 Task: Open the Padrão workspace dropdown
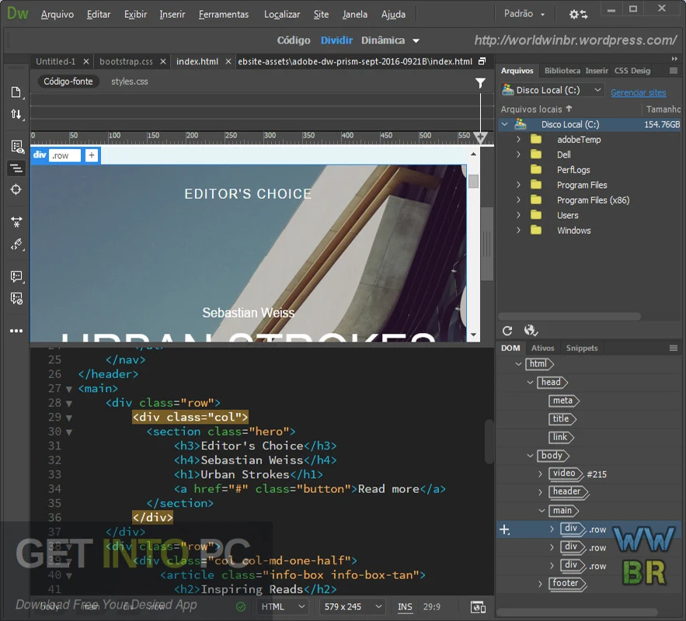coord(523,13)
